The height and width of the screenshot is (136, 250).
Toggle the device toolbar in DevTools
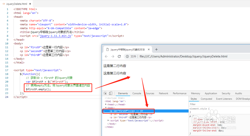click(x=110, y=93)
